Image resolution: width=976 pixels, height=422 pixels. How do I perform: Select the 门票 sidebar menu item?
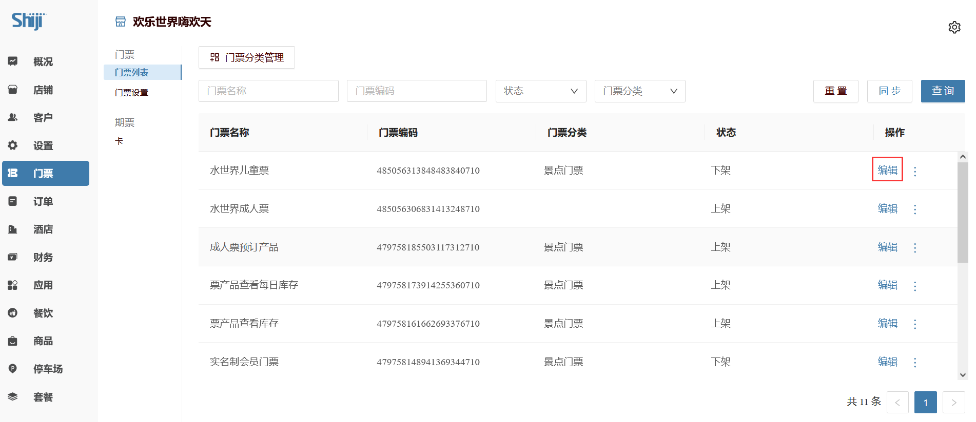tap(45, 173)
